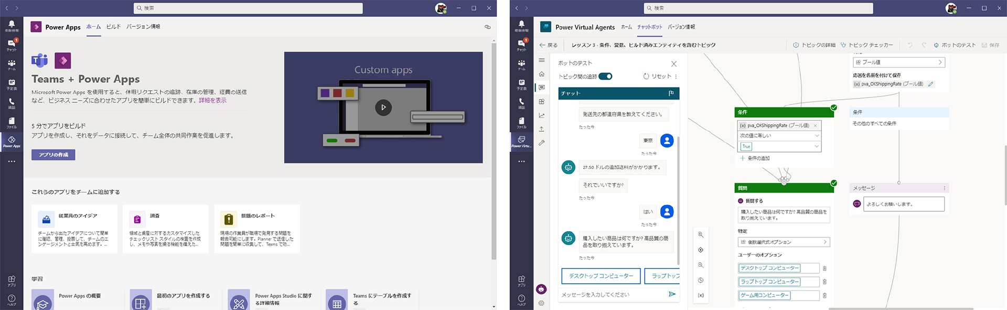Image resolution: width=1007 pixels, height=310 pixels.
Task: Open Entities icon in PVA side rail
Action: point(542,101)
